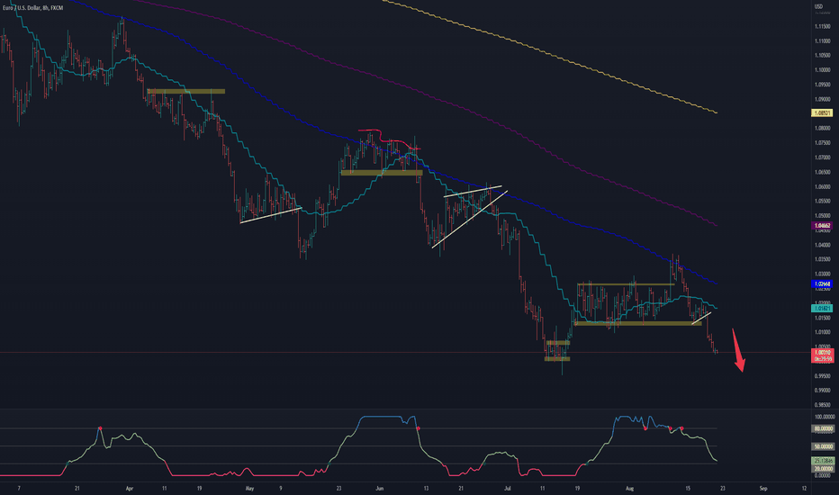Click the 1.10000 price axis tick
This screenshot has width=839, height=495.
823,70
